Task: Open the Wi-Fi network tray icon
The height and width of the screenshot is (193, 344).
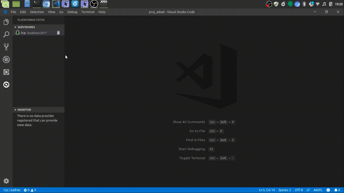Action: (x=318, y=4)
